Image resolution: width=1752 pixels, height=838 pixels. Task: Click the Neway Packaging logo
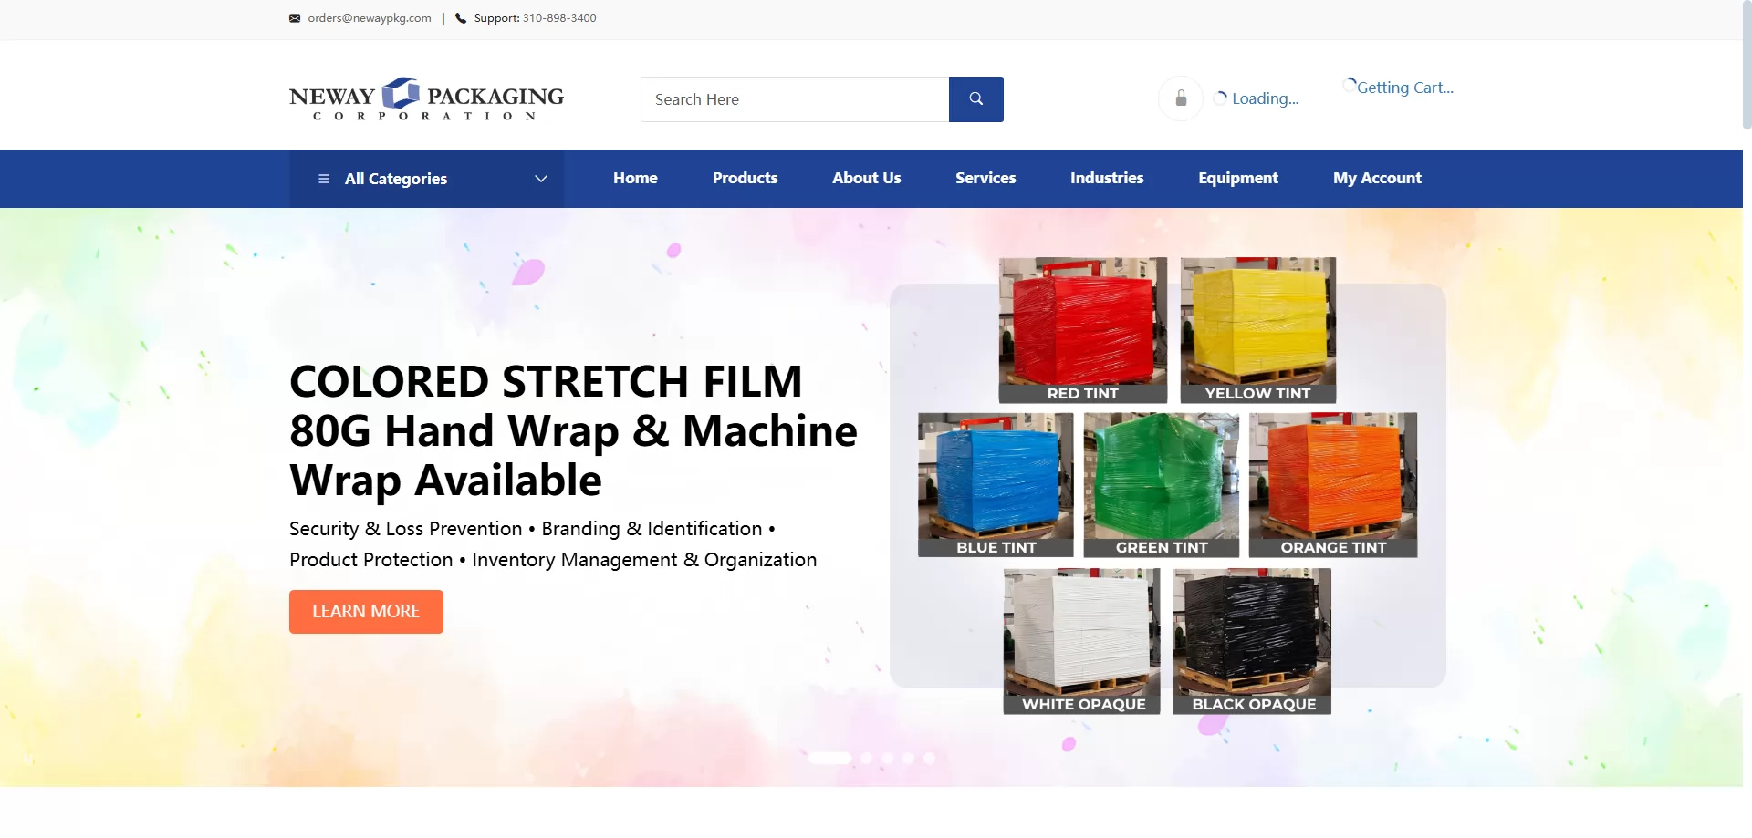click(x=426, y=99)
